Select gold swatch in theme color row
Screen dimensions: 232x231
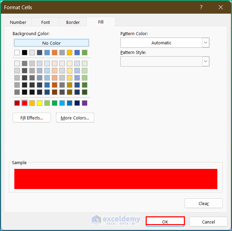[70, 53]
